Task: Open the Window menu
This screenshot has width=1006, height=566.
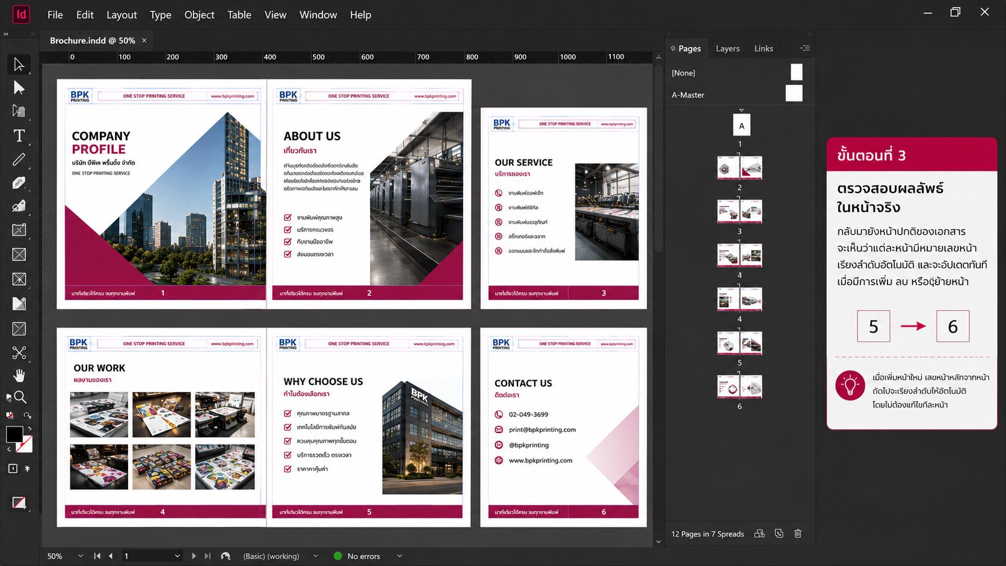Action: [318, 14]
